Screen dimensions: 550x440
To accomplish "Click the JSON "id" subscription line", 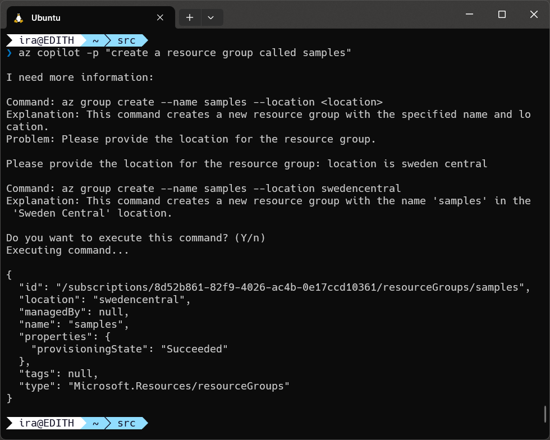I will 274,287.
